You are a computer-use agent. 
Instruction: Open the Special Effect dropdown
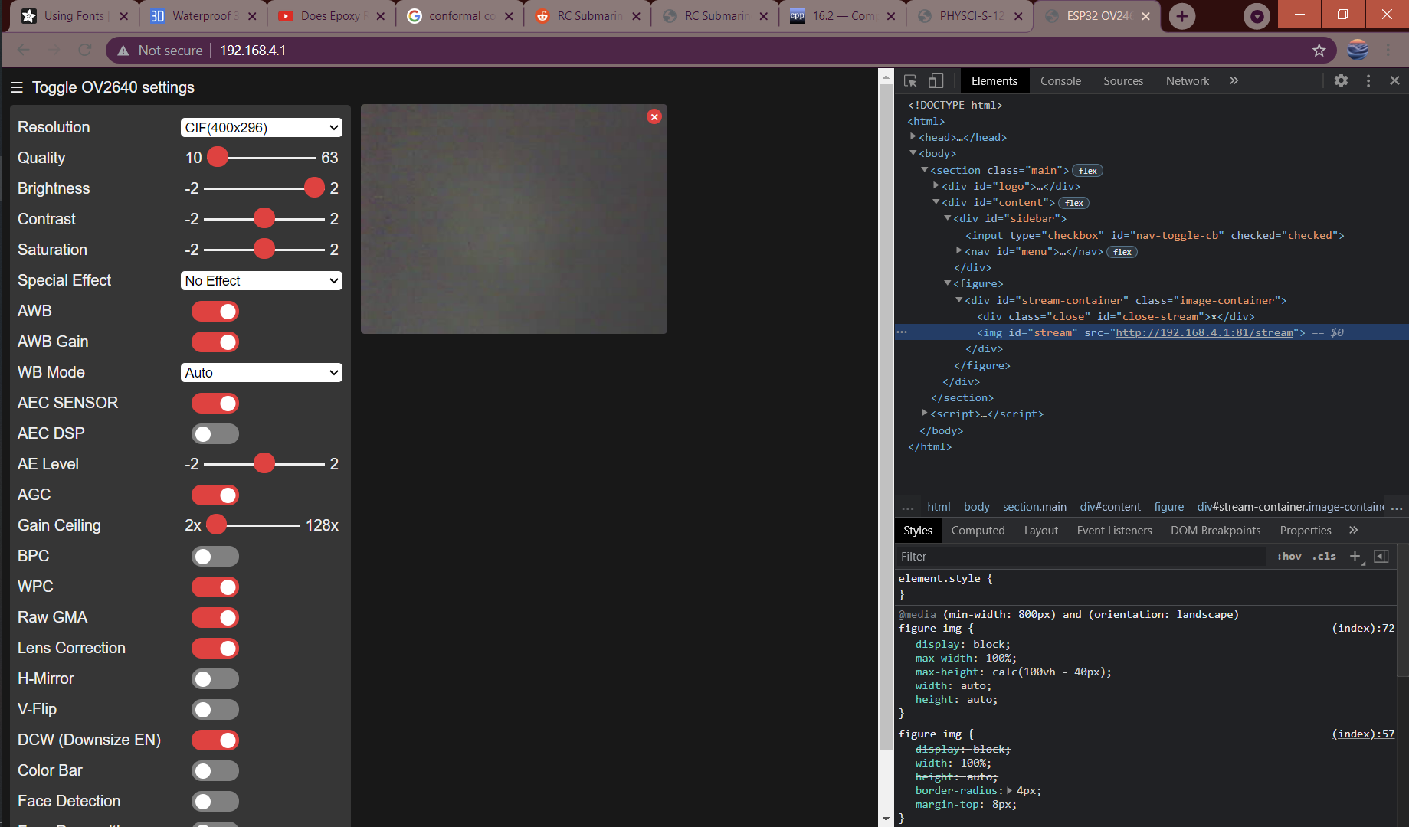click(261, 281)
